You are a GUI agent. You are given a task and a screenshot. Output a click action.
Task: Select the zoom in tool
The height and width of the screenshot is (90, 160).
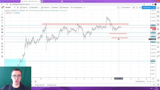2,39
